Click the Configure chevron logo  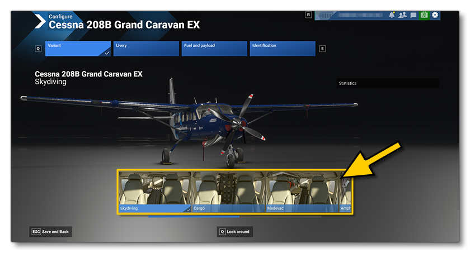(x=40, y=22)
